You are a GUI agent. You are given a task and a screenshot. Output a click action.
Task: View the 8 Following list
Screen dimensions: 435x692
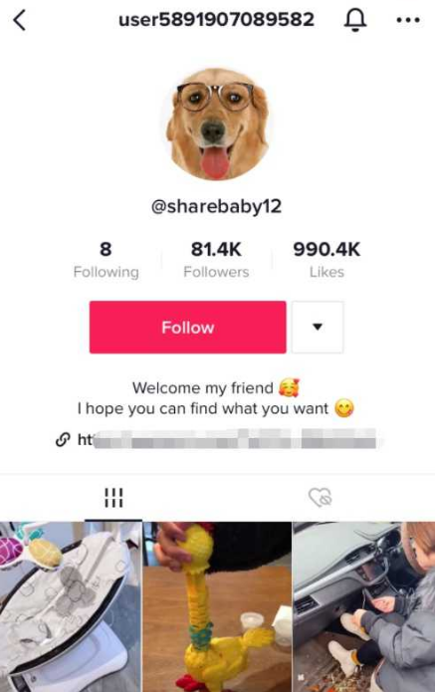pos(106,260)
